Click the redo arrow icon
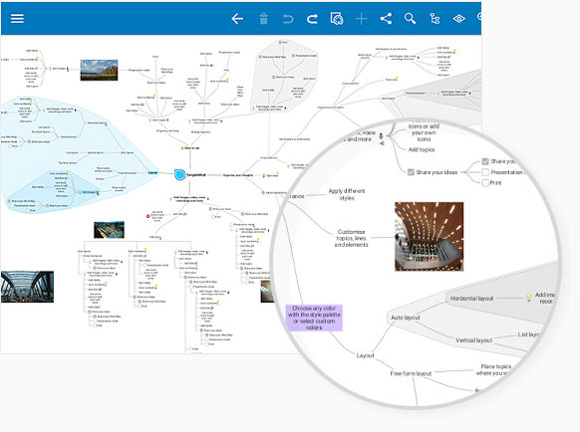The image size is (580, 432). (x=312, y=19)
